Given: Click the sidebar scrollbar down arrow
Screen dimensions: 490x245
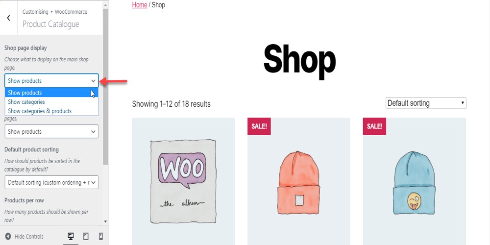Looking at the screenshot, I should (x=105, y=221).
